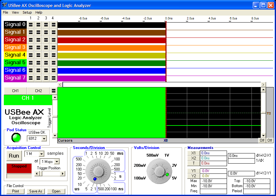Click the green Pod Status indicator light
The height and width of the screenshot is (196, 276).
click(16, 138)
